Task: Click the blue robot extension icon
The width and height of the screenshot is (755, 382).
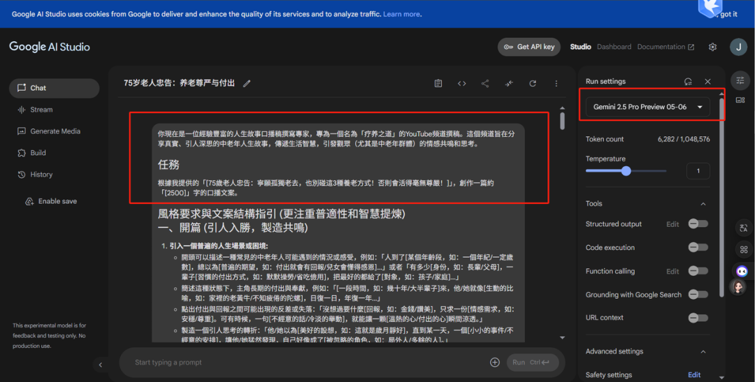Action: click(x=742, y=272)
